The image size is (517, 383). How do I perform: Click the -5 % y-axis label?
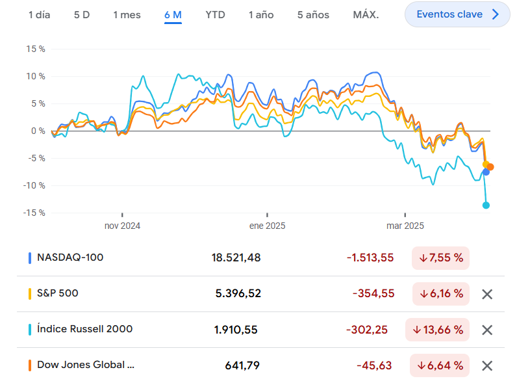(36, 159)
